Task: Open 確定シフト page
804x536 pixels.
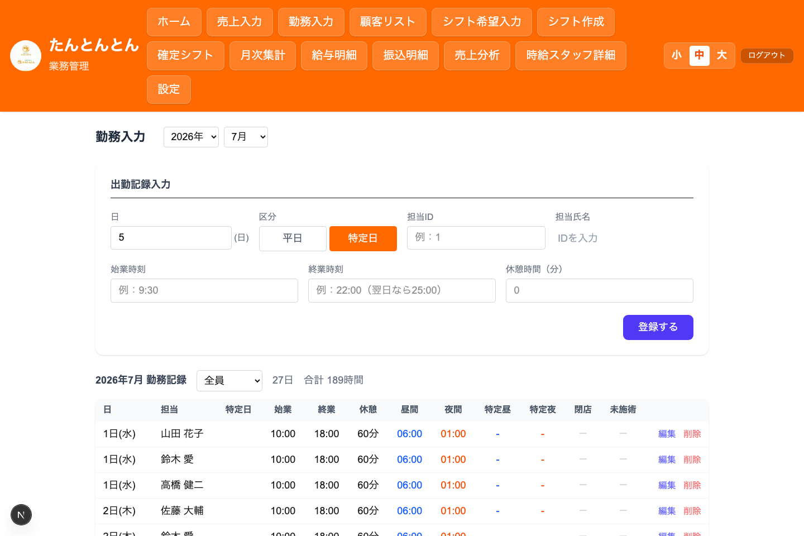Action: [185, 56]
